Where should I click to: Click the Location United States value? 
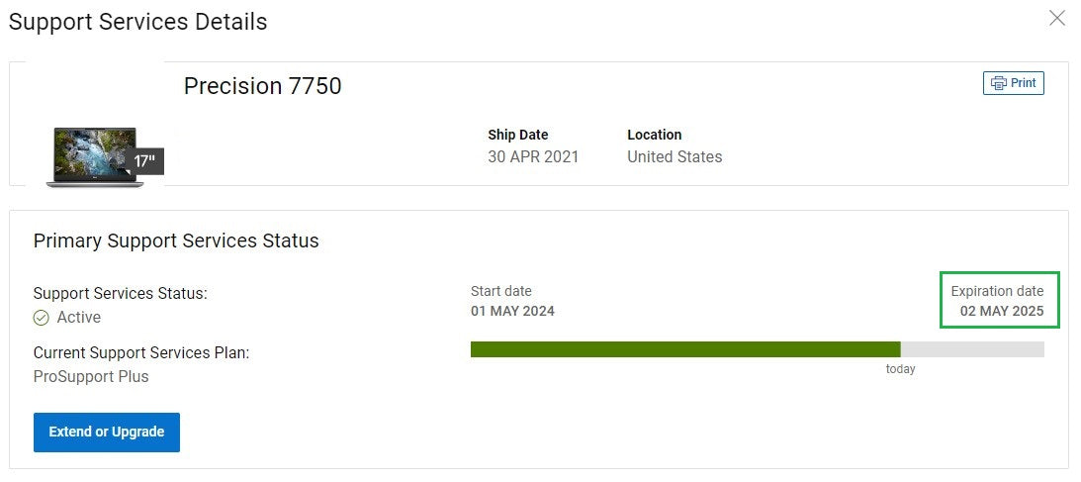click(675, 156)
